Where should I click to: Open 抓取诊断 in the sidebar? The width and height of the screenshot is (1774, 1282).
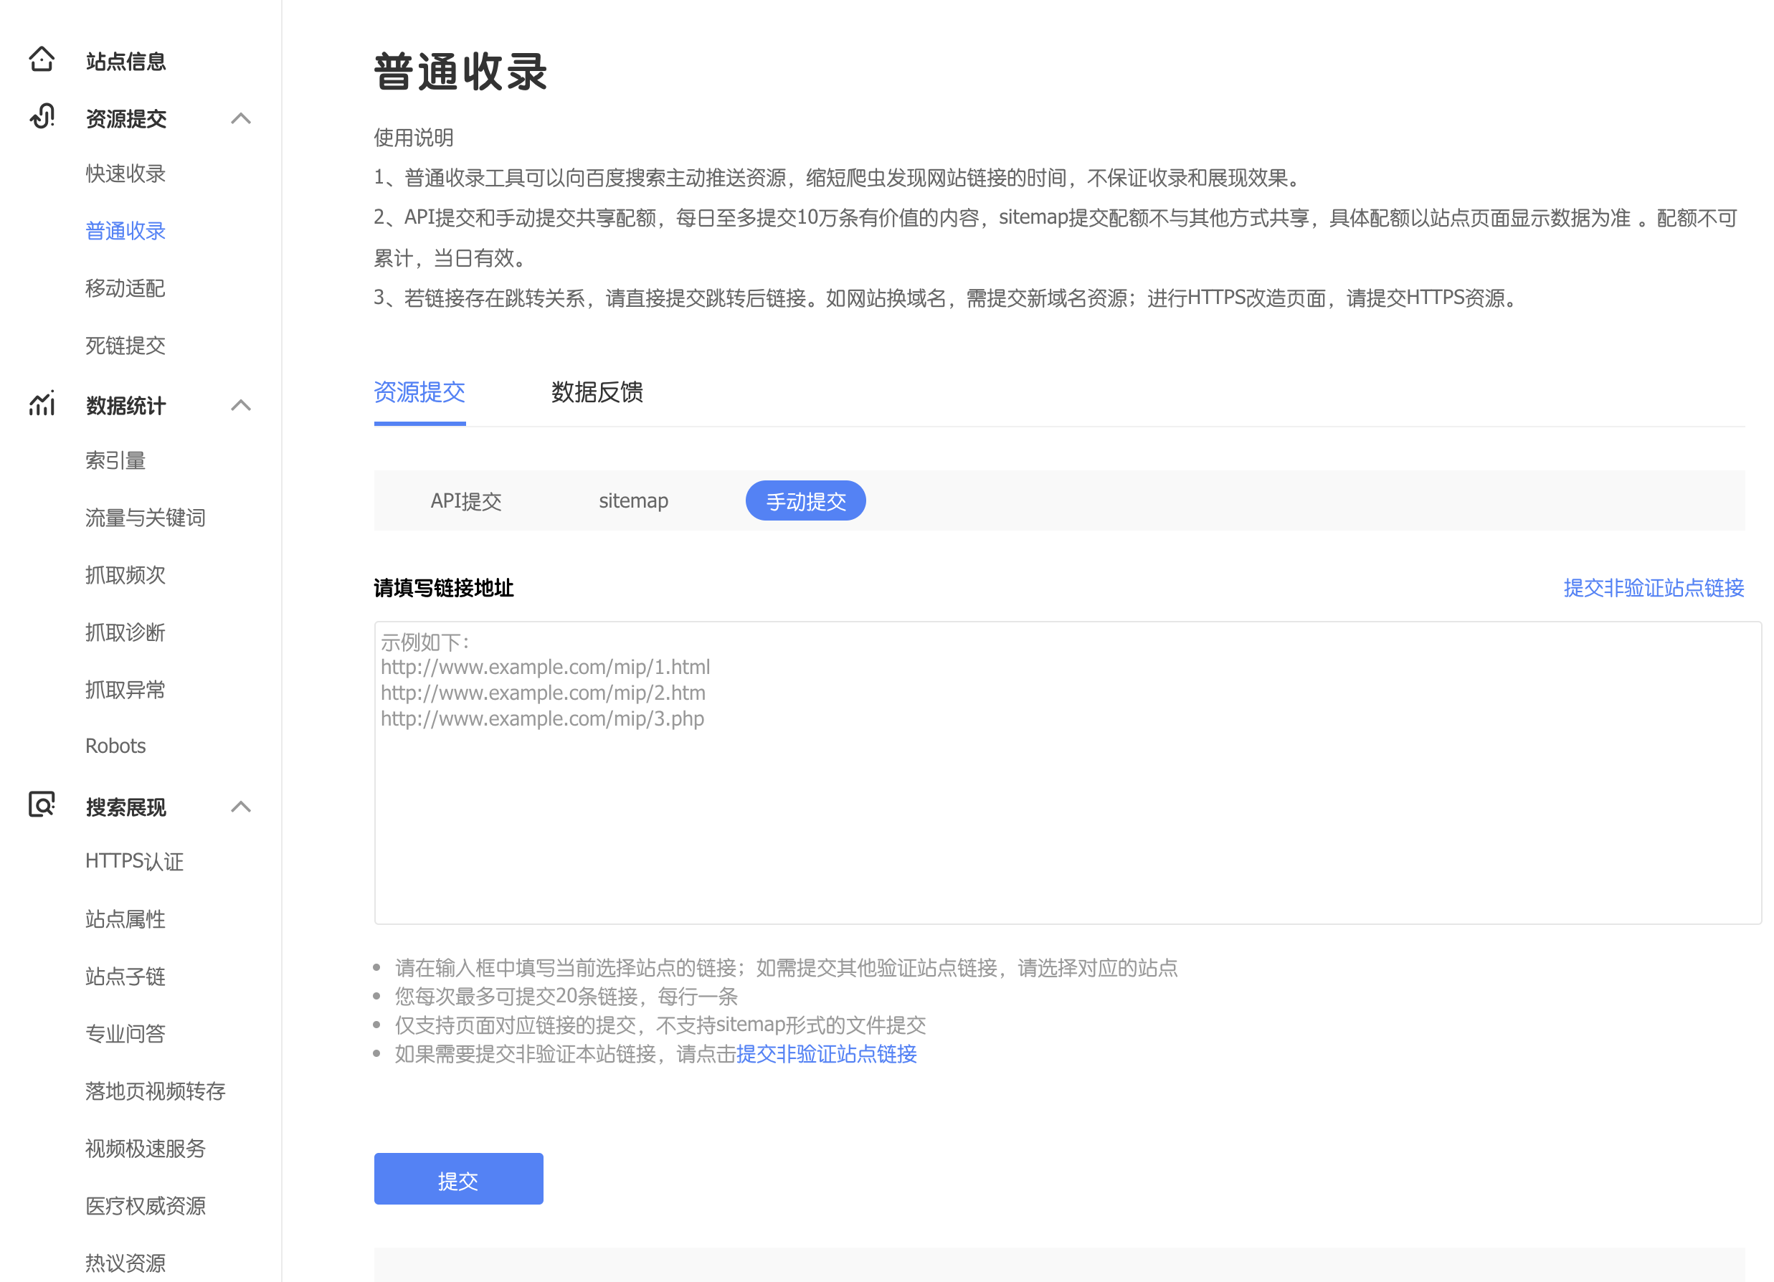tap(126, 632)
